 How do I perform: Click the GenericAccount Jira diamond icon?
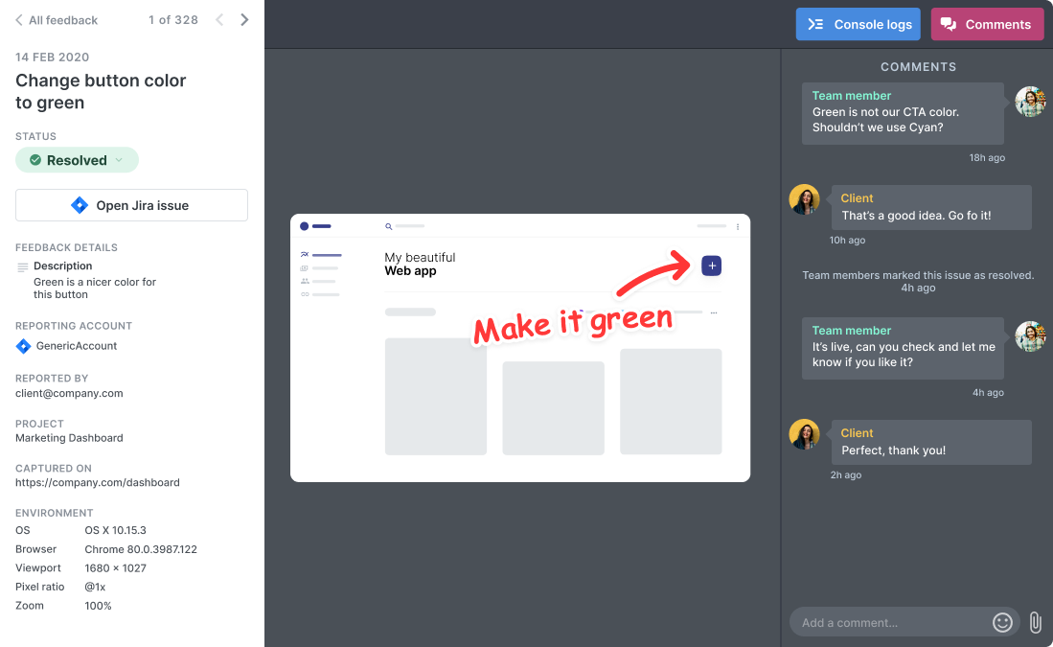[24, 346]
